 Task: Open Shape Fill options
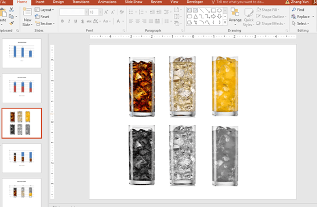(268, 10)
